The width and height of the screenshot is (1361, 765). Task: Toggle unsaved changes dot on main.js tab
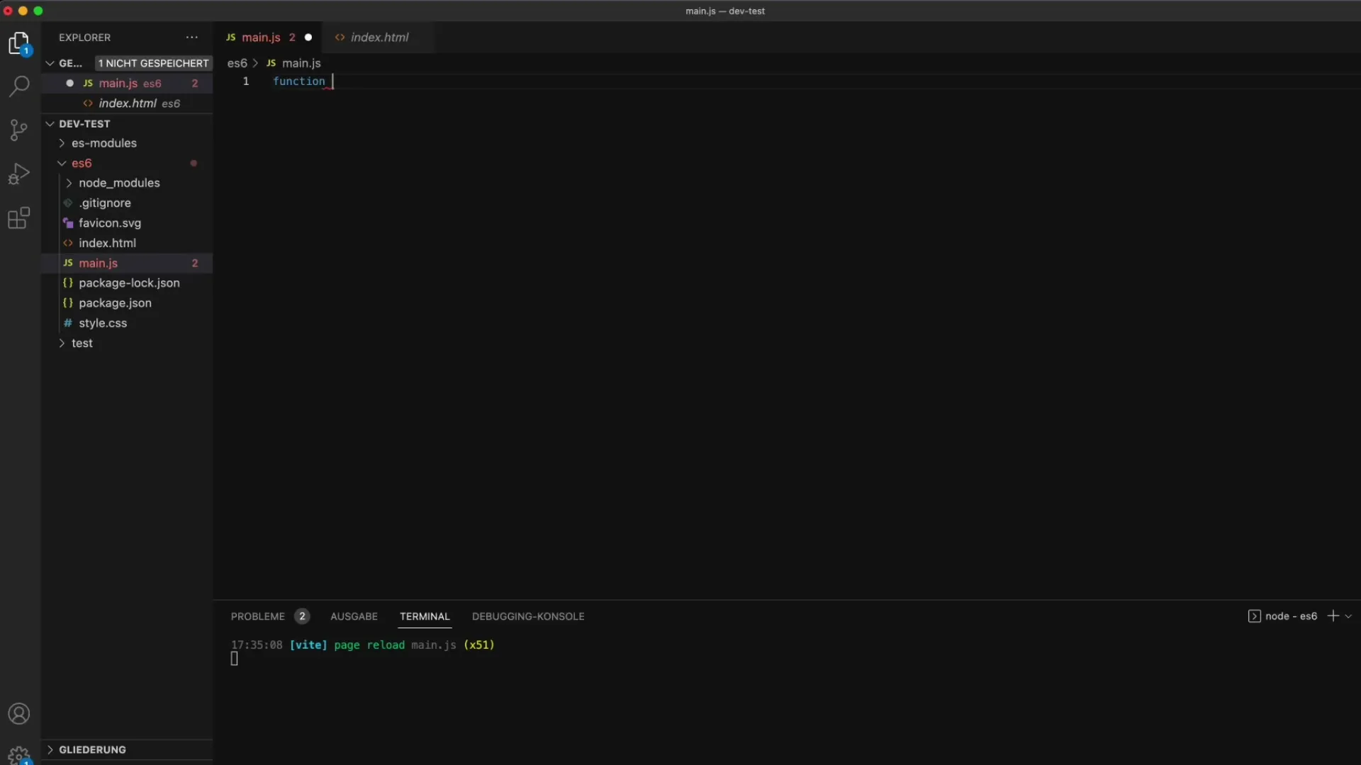point(308,38)
